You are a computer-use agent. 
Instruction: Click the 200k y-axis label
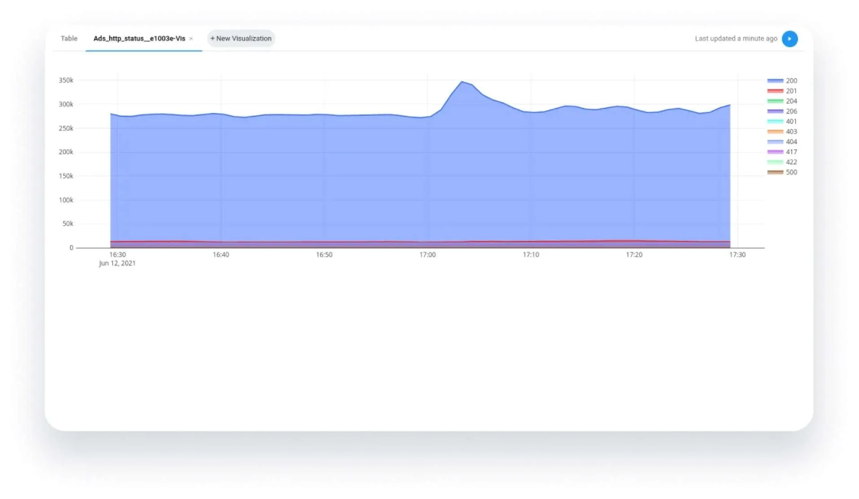(66, 152)
